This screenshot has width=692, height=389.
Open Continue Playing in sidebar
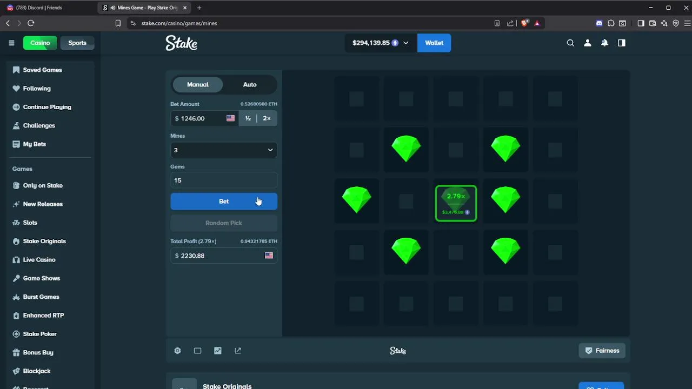[x=47, y=107]
